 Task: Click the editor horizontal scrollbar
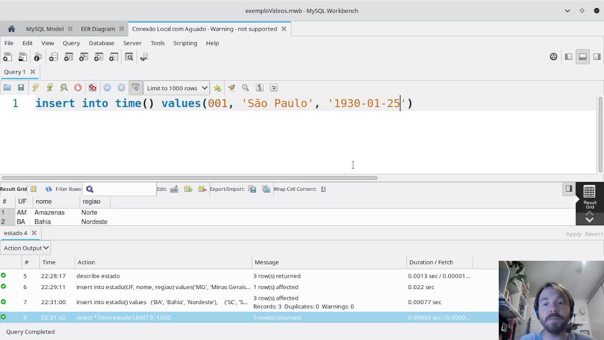tap(189, 178)
